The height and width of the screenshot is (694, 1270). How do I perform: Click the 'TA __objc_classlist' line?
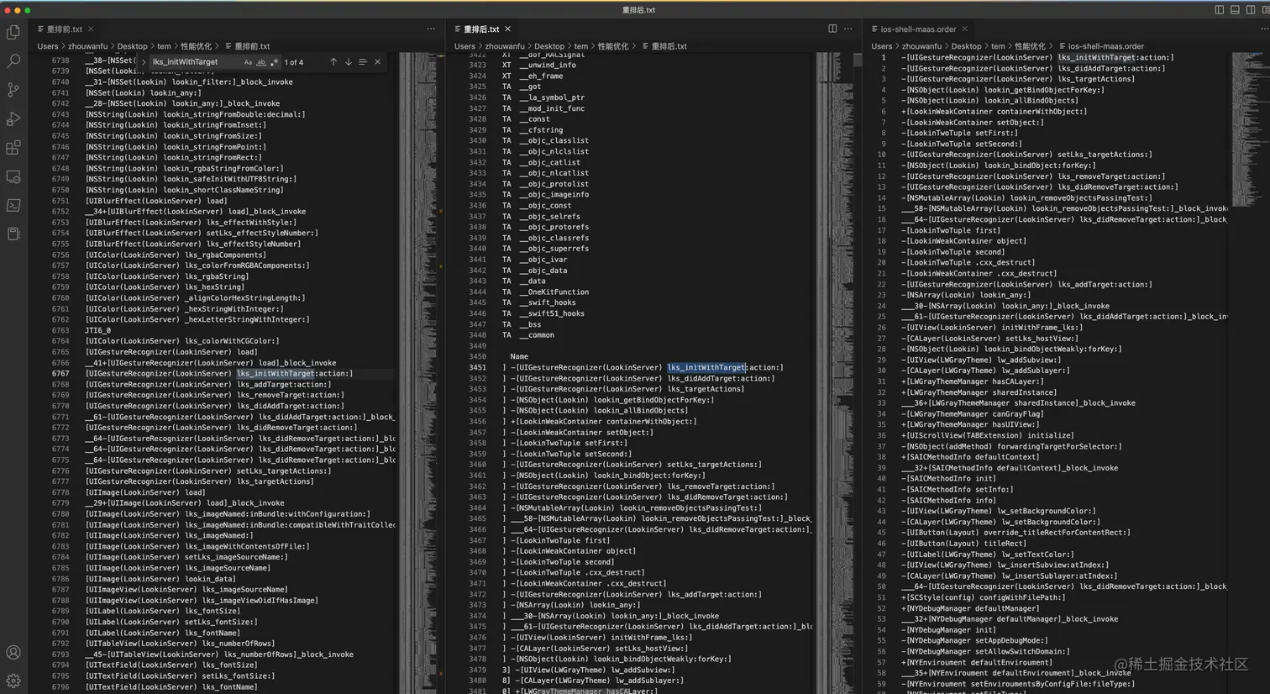pos(545,141)
